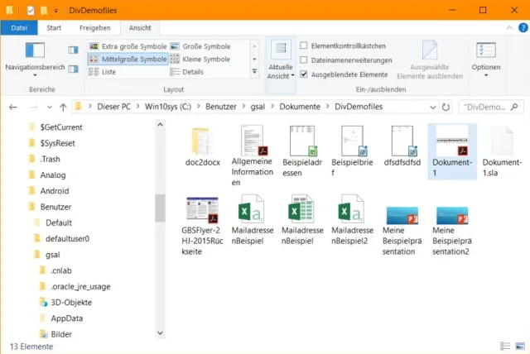
Task: Open Meine Beispielpräsentation2 PowerPoint file
Action: click(452, 217)
